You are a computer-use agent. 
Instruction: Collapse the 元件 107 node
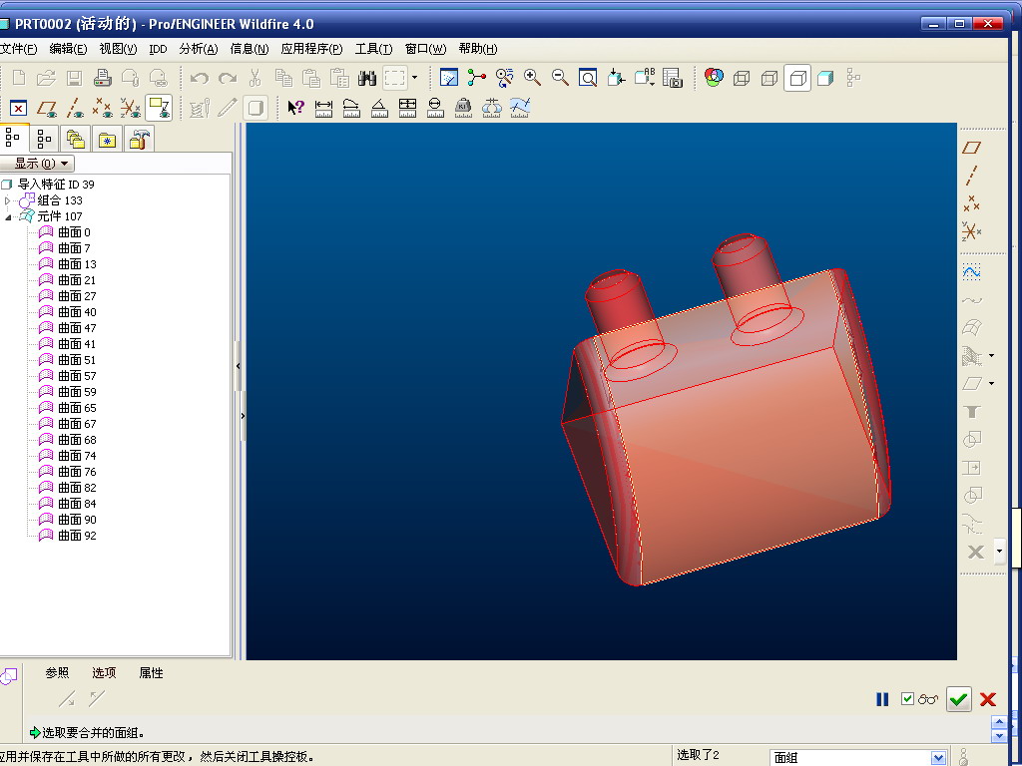click(x=8, y=216)
